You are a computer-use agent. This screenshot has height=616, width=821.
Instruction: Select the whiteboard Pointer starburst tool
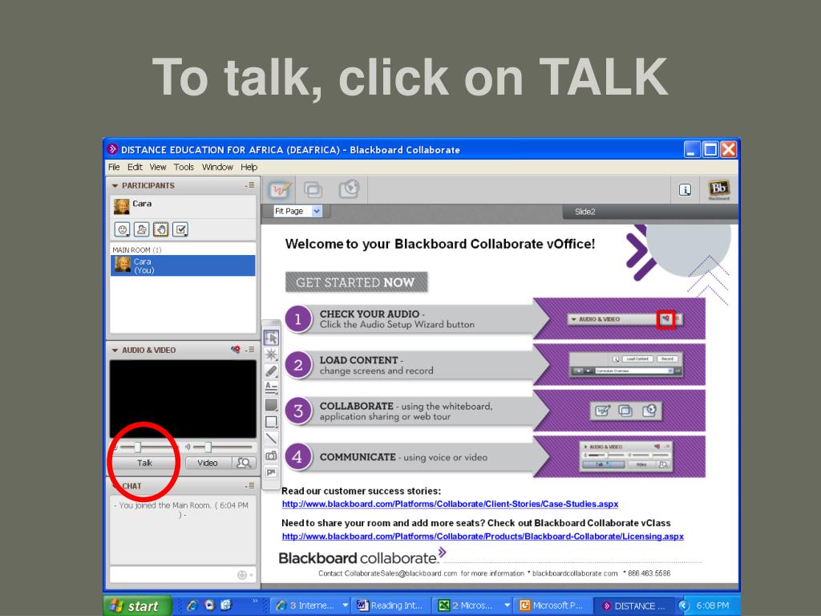(x=271, y=354)
